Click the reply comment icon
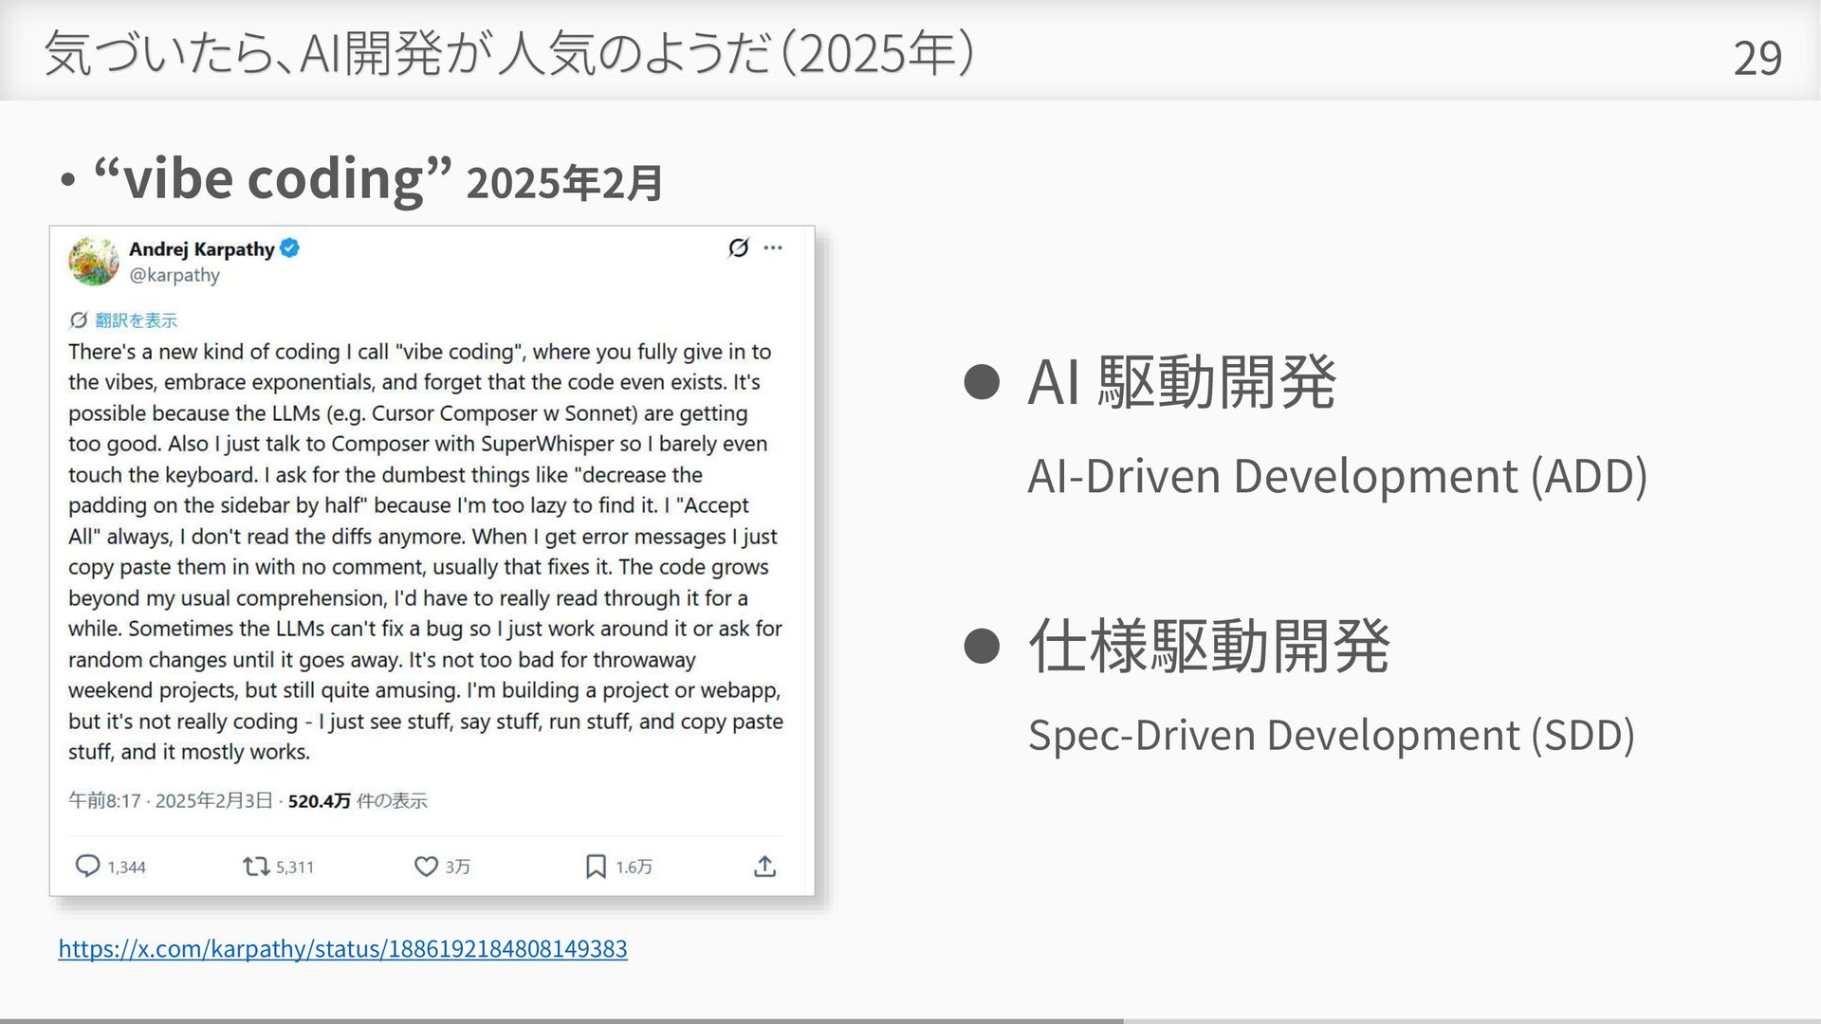Viewport: 1821px width, 1024px height. pyautogui.click(x=87, y=866)
